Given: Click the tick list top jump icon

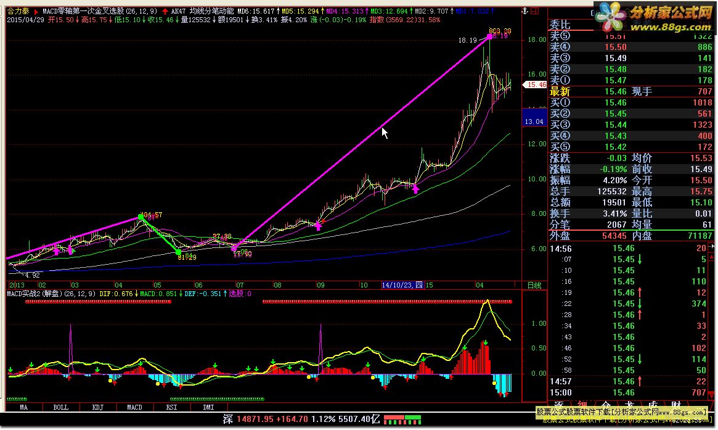Looking at the screenshot, I should [712, 247].
